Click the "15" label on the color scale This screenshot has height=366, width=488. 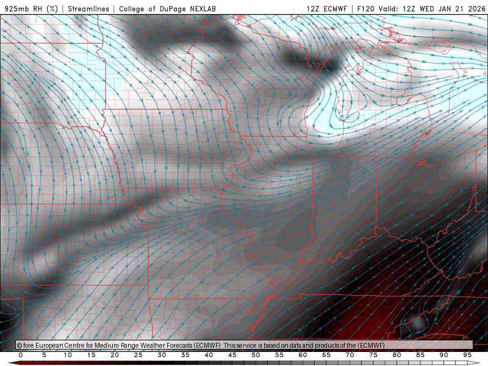pyautogui.click(x=91, y=355)
